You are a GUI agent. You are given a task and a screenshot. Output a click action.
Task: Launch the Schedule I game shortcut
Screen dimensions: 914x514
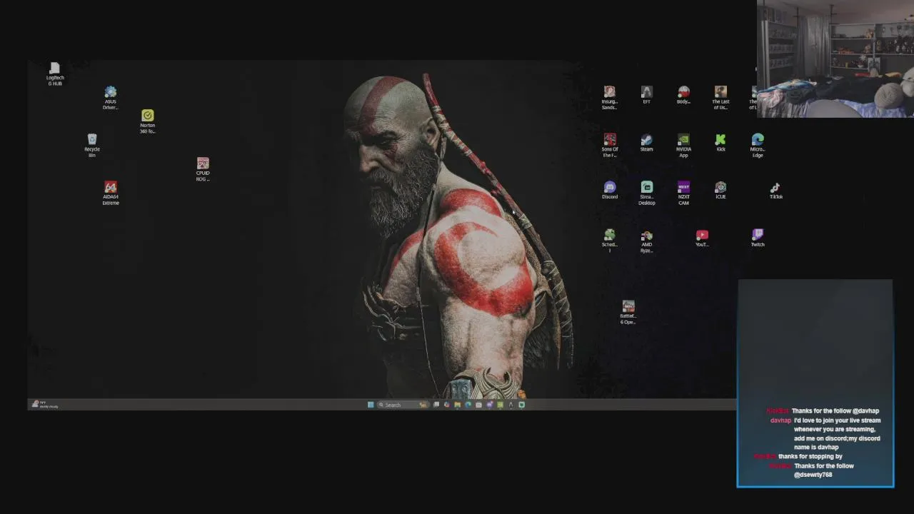click(x=609, y=241)
